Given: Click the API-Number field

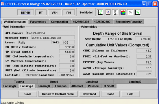Looking at the screenshot, I should [x=51, y=33].
